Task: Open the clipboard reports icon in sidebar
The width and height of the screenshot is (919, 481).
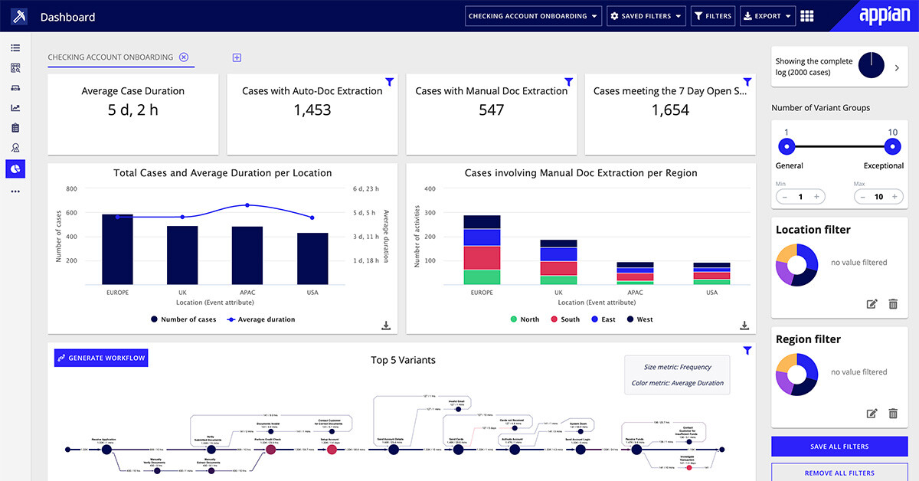Action: (x=15, y=127)
